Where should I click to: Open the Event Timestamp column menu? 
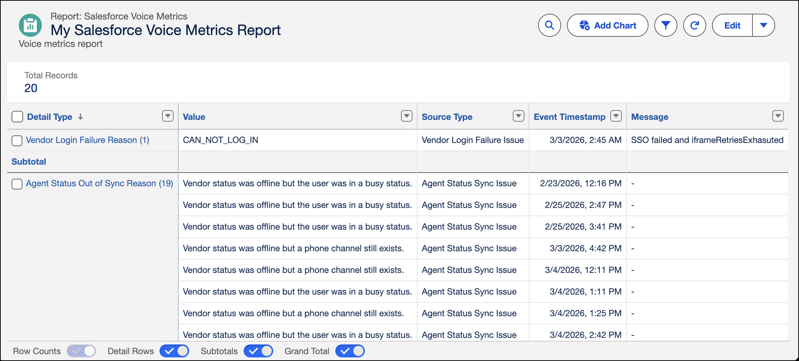pyautogui.click(x=616, y=116)
